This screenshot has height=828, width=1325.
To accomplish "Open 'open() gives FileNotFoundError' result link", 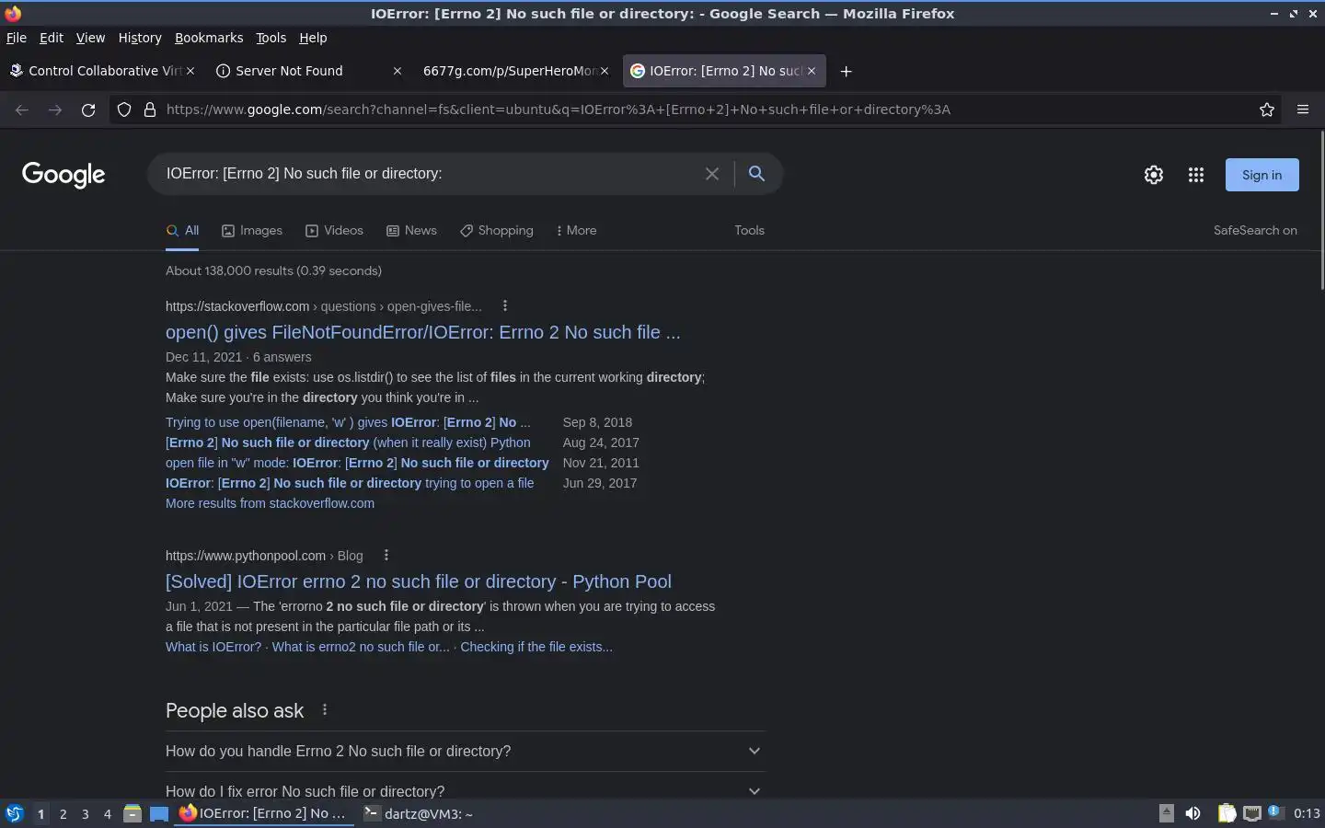I will point(423,332).
